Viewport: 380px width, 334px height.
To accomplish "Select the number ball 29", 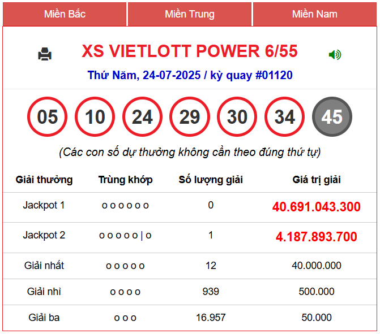I will point(190,117).
